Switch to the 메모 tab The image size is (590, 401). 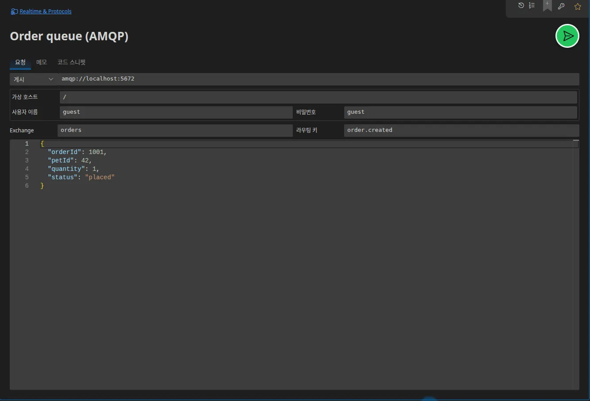click(x=42, y=62)
